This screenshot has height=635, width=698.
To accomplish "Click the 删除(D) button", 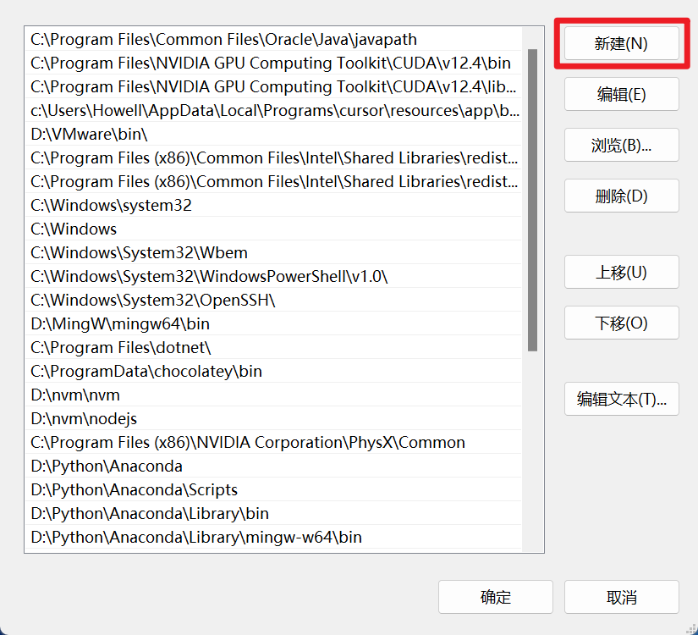I will pos(621,196).
